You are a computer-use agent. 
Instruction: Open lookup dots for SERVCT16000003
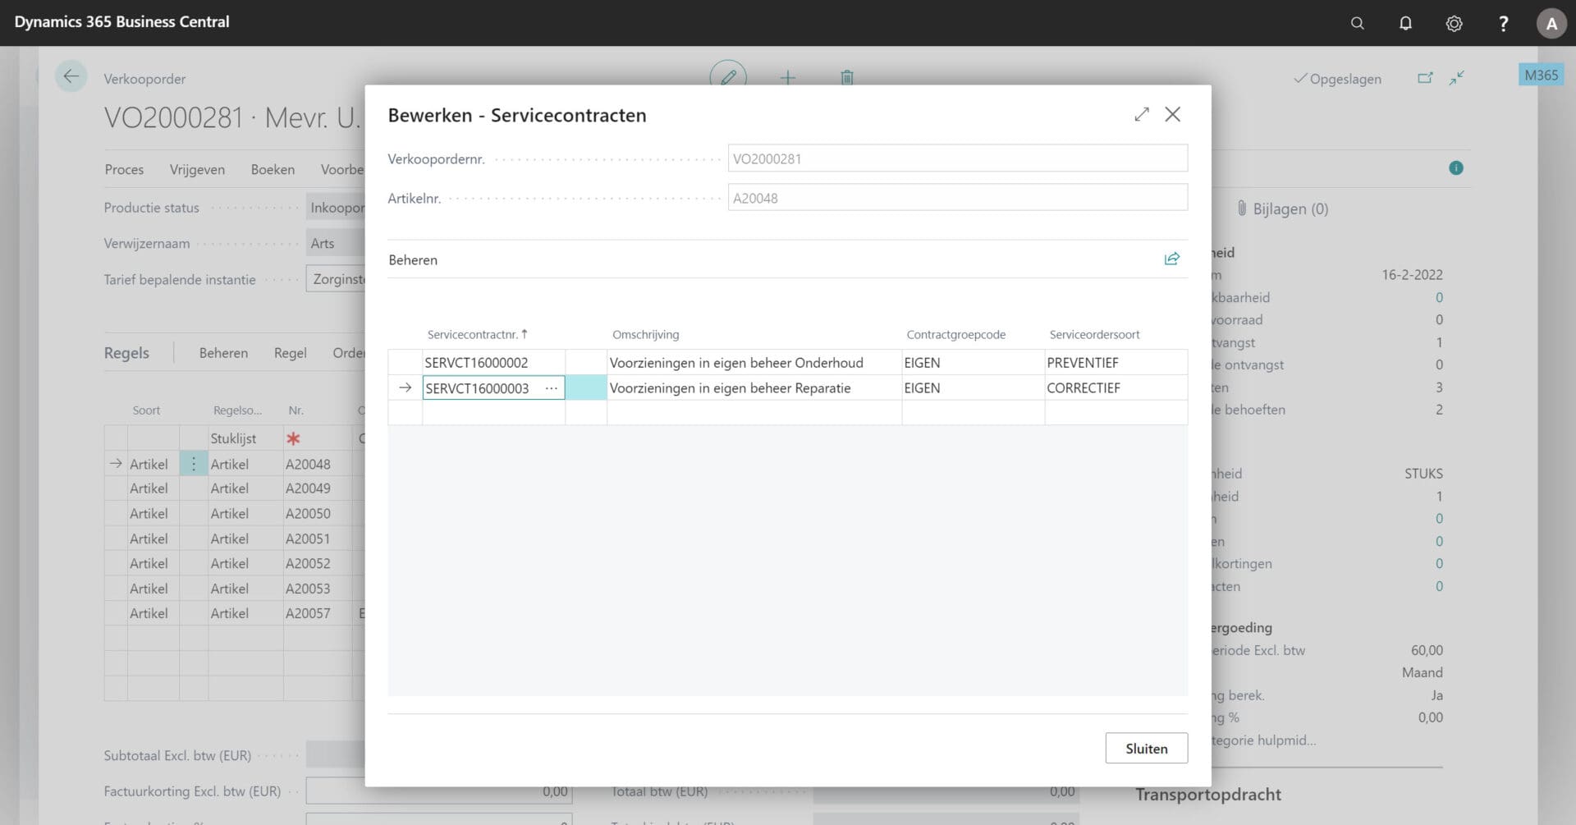pyautogui.click(x=551, y=388)
